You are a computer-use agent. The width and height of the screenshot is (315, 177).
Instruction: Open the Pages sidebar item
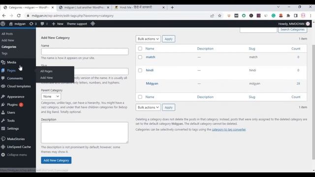tap(11, 70)
